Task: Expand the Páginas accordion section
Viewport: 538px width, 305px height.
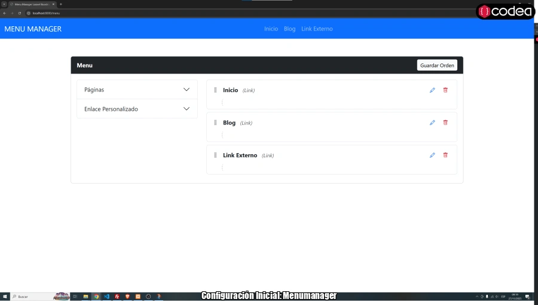Action: [137, 90]
